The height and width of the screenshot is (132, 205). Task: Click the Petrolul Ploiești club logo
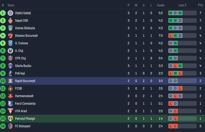click(x=10, y=119)
